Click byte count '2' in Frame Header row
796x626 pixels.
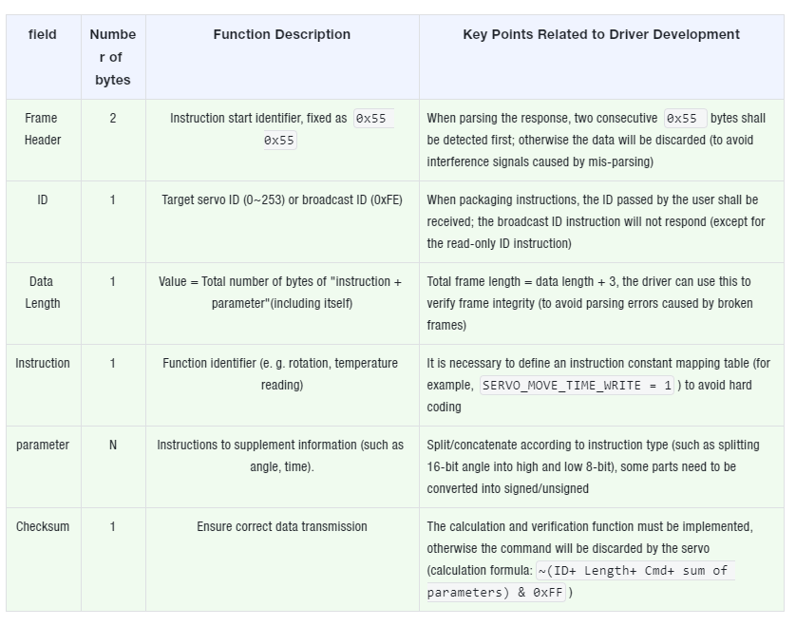tap(113, 119)
